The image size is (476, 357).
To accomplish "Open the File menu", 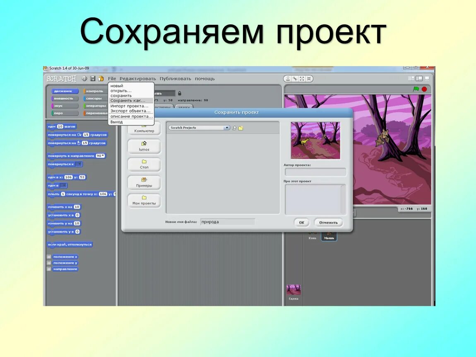I will (x=112, y=79).
